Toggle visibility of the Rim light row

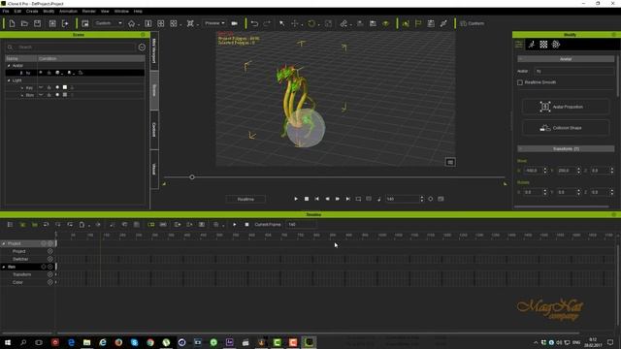pyautogui.click(x=41, y=95)
